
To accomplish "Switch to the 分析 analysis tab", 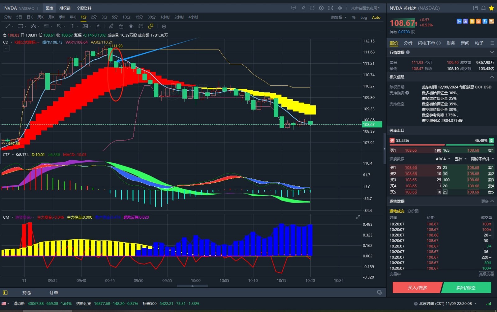I will (408, 43).
